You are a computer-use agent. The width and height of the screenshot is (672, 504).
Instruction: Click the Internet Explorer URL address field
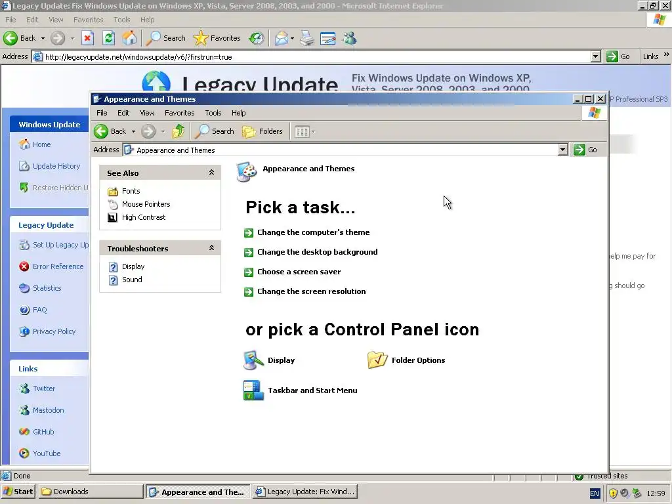tap(311, 56)
